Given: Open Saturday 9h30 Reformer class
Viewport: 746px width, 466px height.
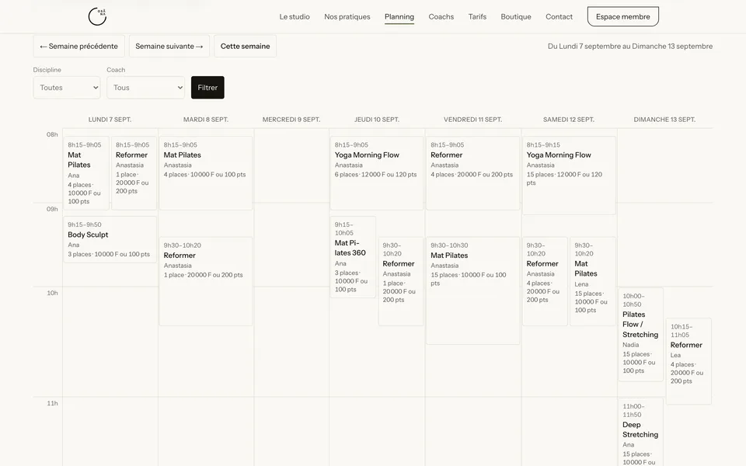Looking at the screenshot, I should (x=545, y=281).
